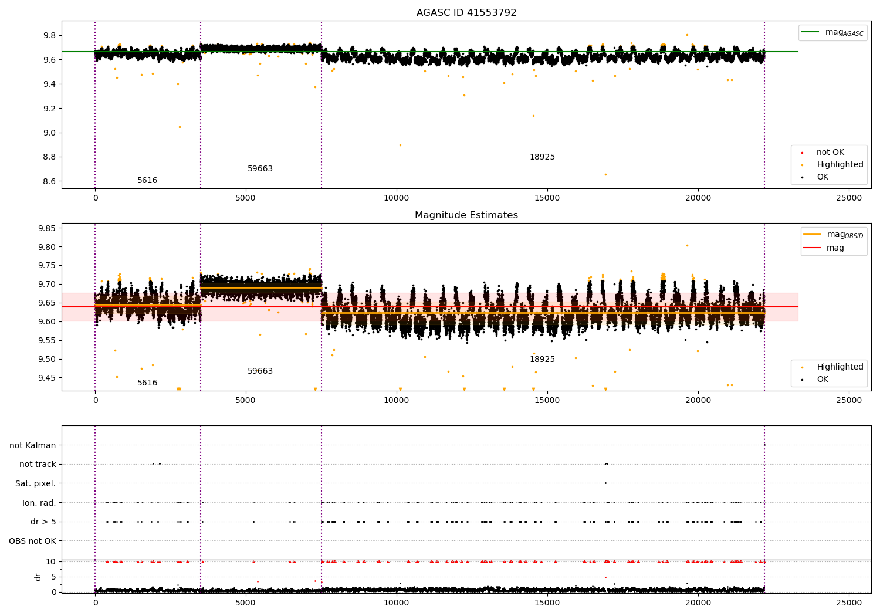Screen dimensions: 880x616
Task: Click the '9.70' y-tick in the middle plot
Action: pyautogui.click(x=47, y=285)
